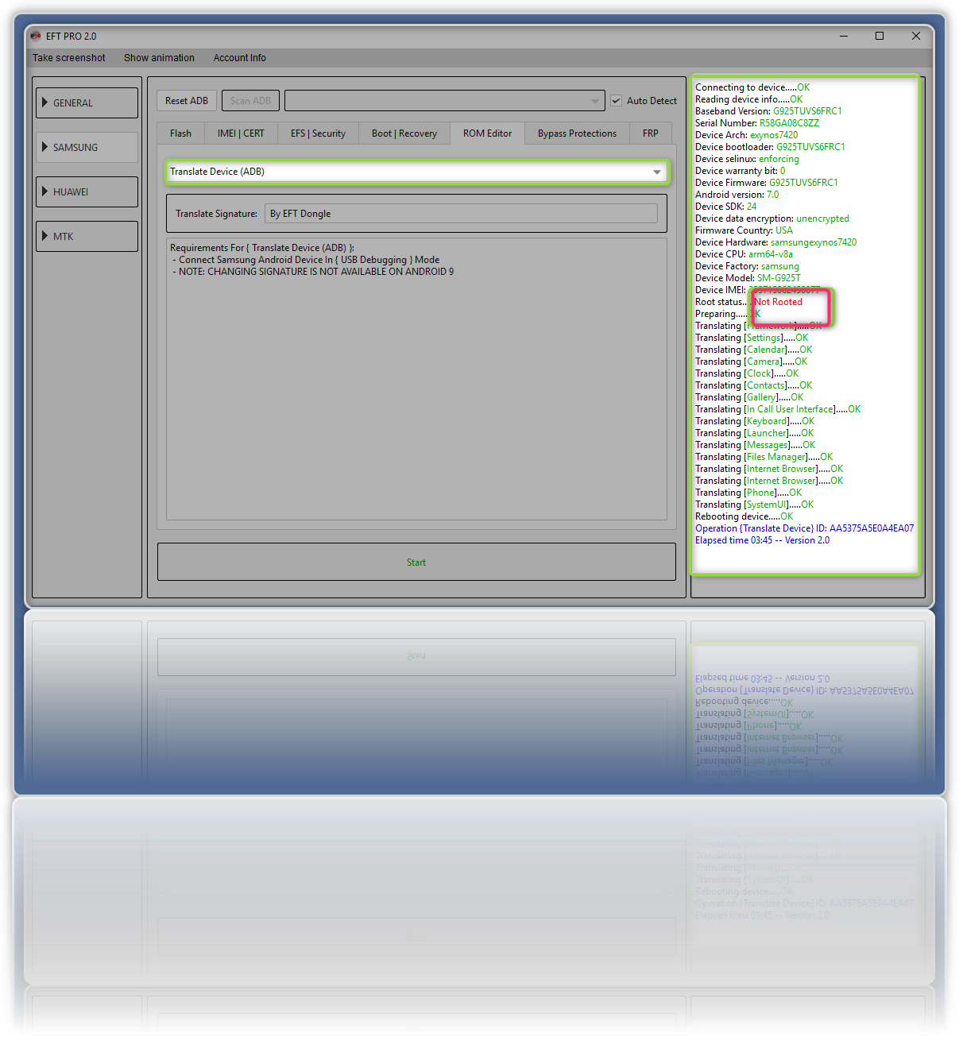The width and height of the screenshot is (959, 1044).
Task: Open the Account Info menu
Action: point(239,58)
